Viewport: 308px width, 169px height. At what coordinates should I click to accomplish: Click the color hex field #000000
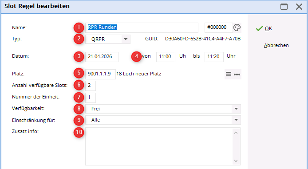[219, 28]
